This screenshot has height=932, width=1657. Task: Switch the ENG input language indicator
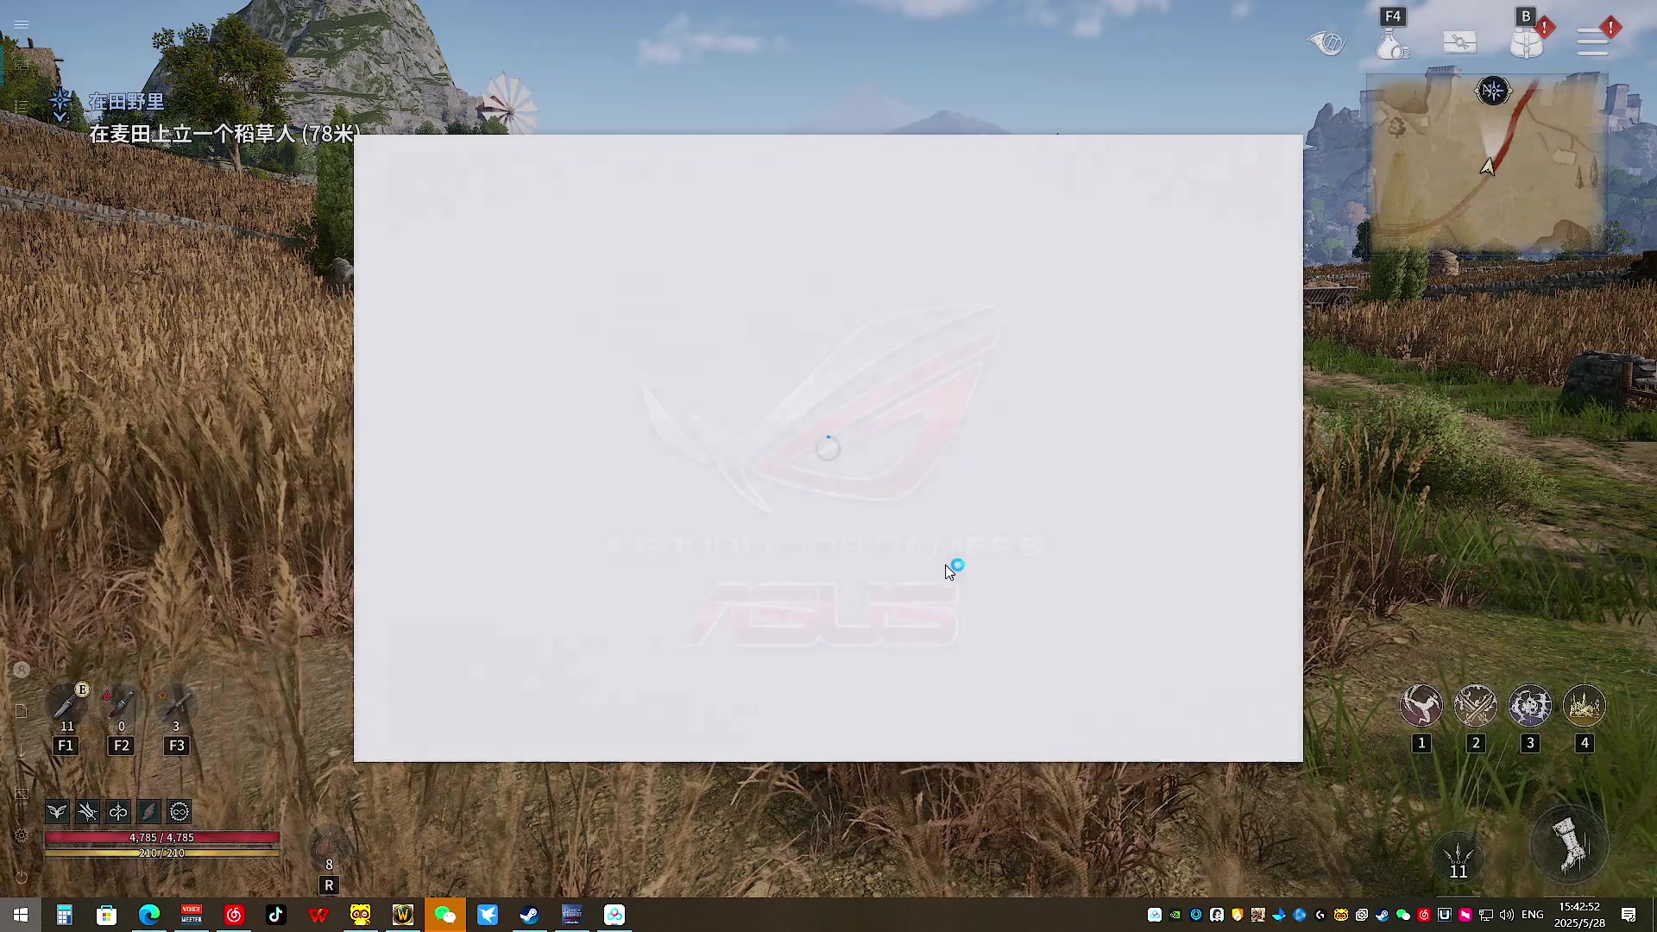[1533, 915]
